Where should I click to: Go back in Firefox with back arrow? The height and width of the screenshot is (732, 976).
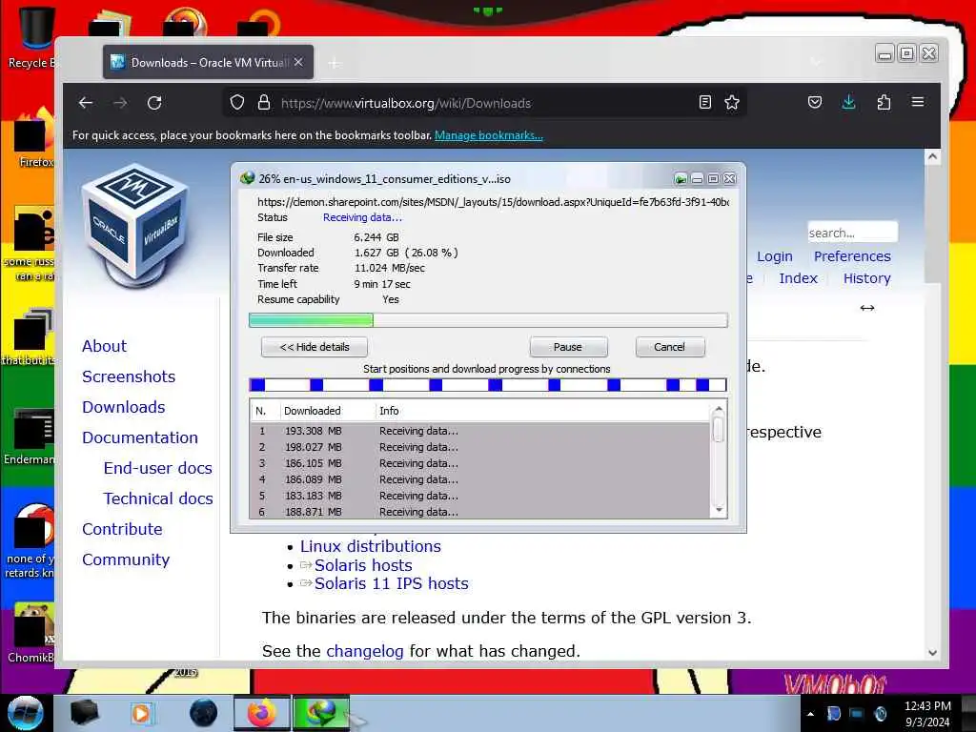(x=86, y=103)
